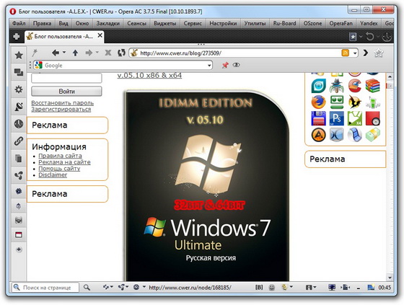
Task: Open Реклама на сайте link
Action: (64, 162)
